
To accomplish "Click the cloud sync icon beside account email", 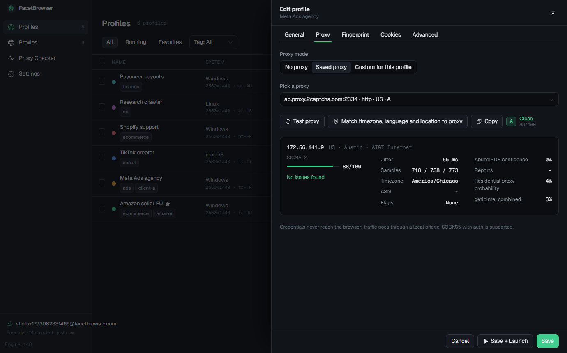I will (x=10, y=324).
